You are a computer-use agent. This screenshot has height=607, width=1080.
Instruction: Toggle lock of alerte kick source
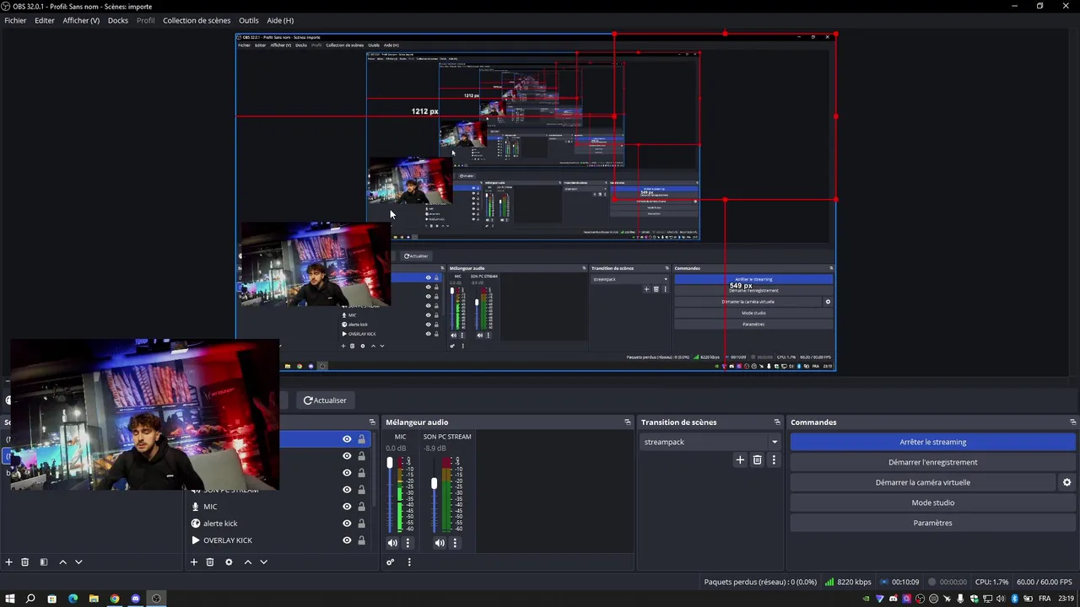coord(361,524)
